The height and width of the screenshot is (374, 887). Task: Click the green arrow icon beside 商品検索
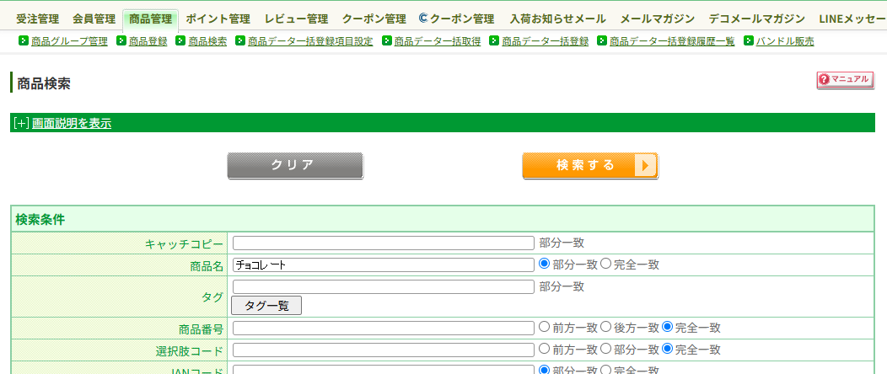(x=180, y=40)
